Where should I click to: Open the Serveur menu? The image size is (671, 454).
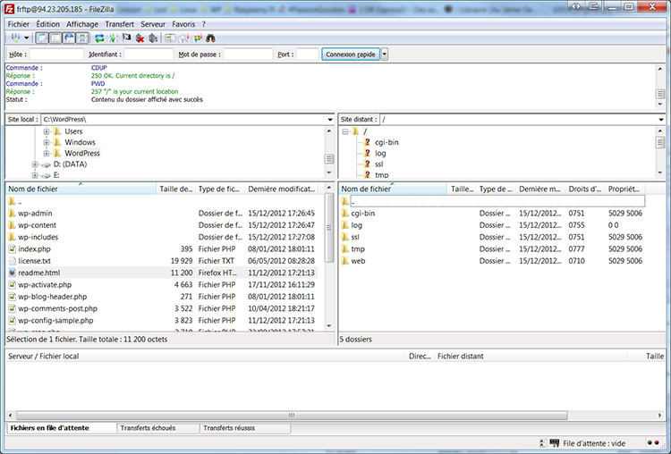(x=153, y=23)
